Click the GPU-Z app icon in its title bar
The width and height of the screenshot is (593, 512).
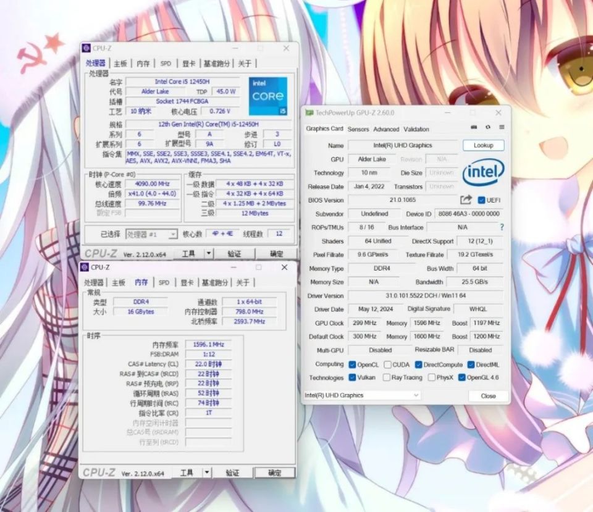click(x=309, y=112)
